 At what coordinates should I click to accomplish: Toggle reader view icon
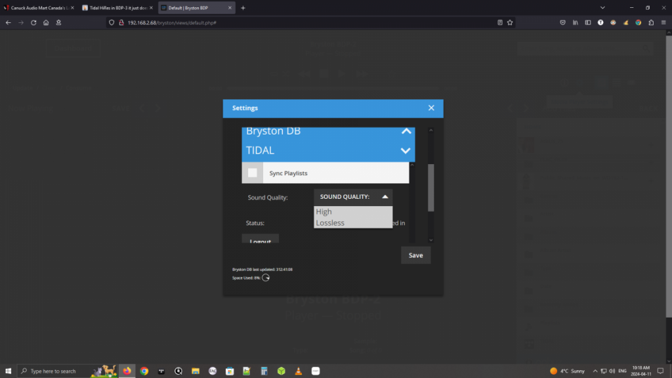click(x=499, y=23)
